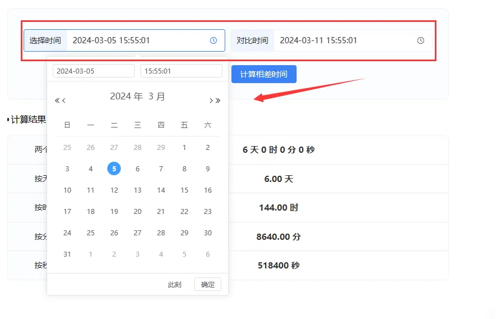
Task: Click the 确定 button in calendar
Action: [x=208, y=285]
